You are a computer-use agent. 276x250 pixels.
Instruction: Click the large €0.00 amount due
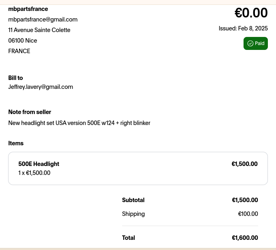click(x=251, y=13)
